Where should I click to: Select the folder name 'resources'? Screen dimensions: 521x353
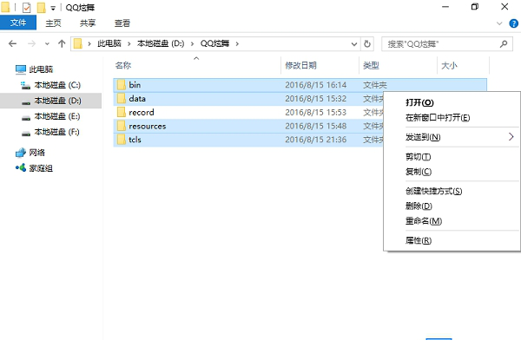(148, 126)
